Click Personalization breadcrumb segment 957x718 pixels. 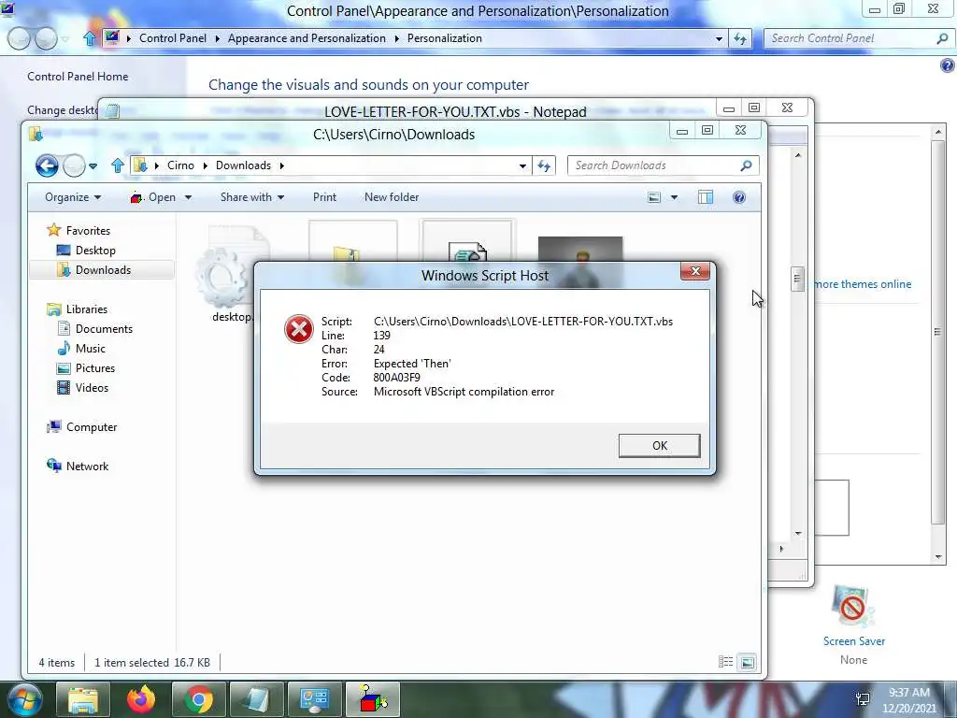click(x=444, y=38)
